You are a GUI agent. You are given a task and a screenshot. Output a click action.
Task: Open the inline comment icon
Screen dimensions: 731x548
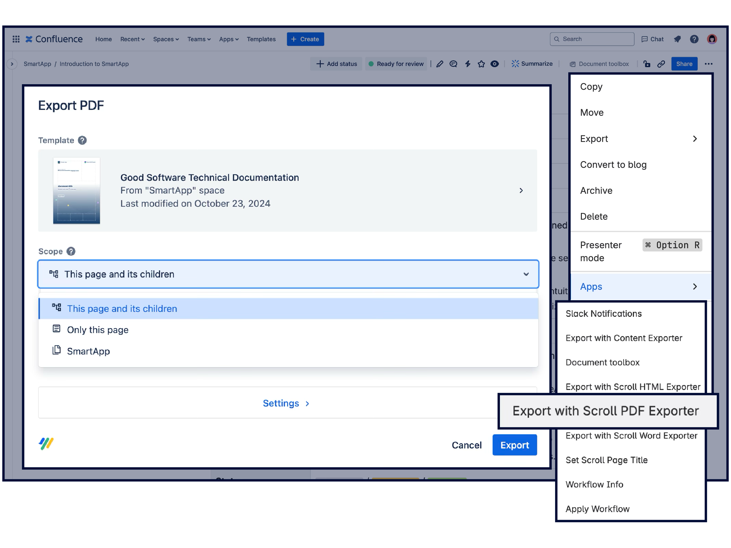tap(453, 64)
